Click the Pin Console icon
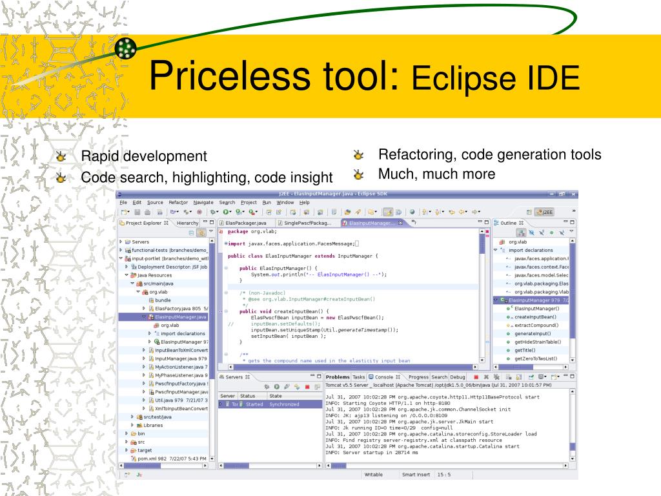Viewport: 661px width, 496px height. click(531, 377)
